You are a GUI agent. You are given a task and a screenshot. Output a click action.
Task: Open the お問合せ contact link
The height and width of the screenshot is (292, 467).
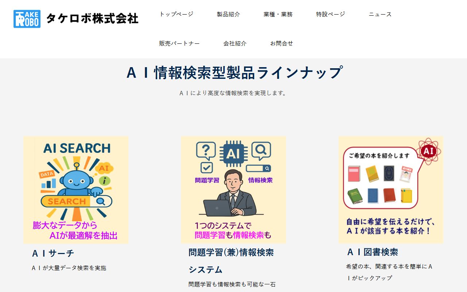282,43
